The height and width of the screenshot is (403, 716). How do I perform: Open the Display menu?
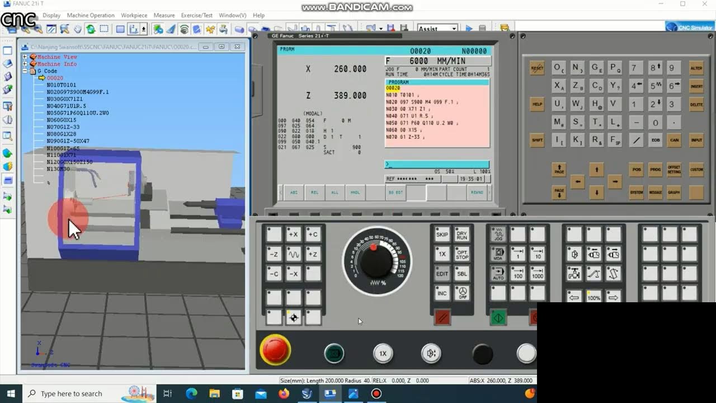(51, 15)
